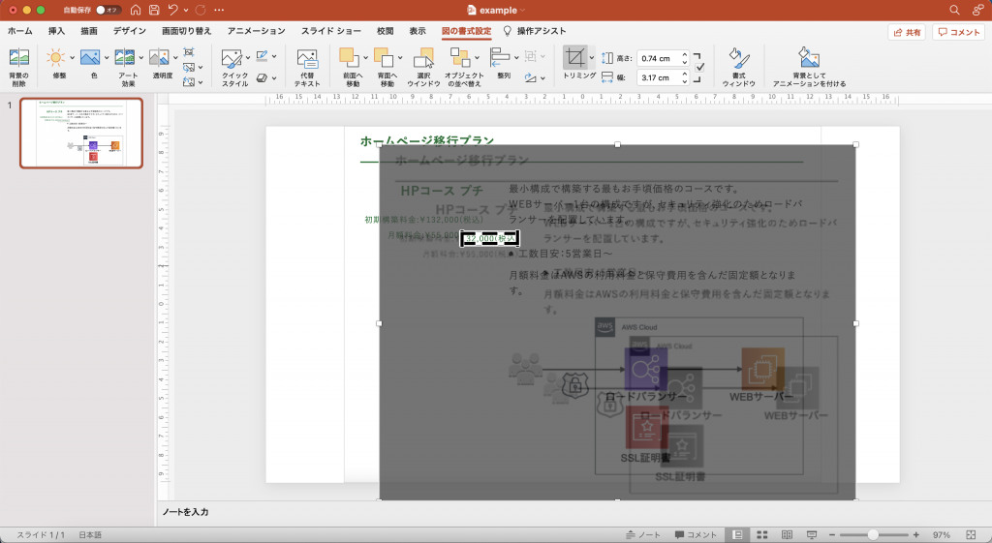Expand the 前面へ移動 dropdown arrow

pyautogui.click(x=365, y=58)
